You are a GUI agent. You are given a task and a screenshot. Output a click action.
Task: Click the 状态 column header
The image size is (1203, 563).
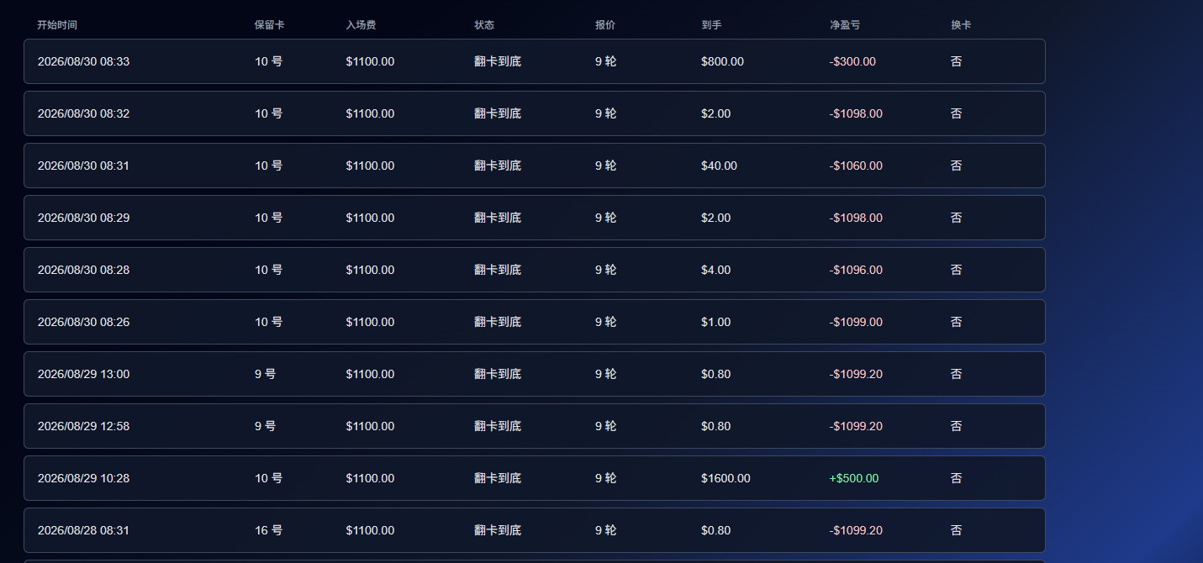(484, 25)
